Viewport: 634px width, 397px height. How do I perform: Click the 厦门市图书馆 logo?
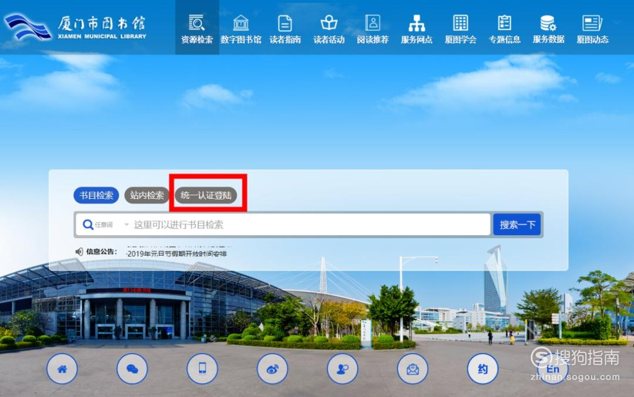point(76,27)
